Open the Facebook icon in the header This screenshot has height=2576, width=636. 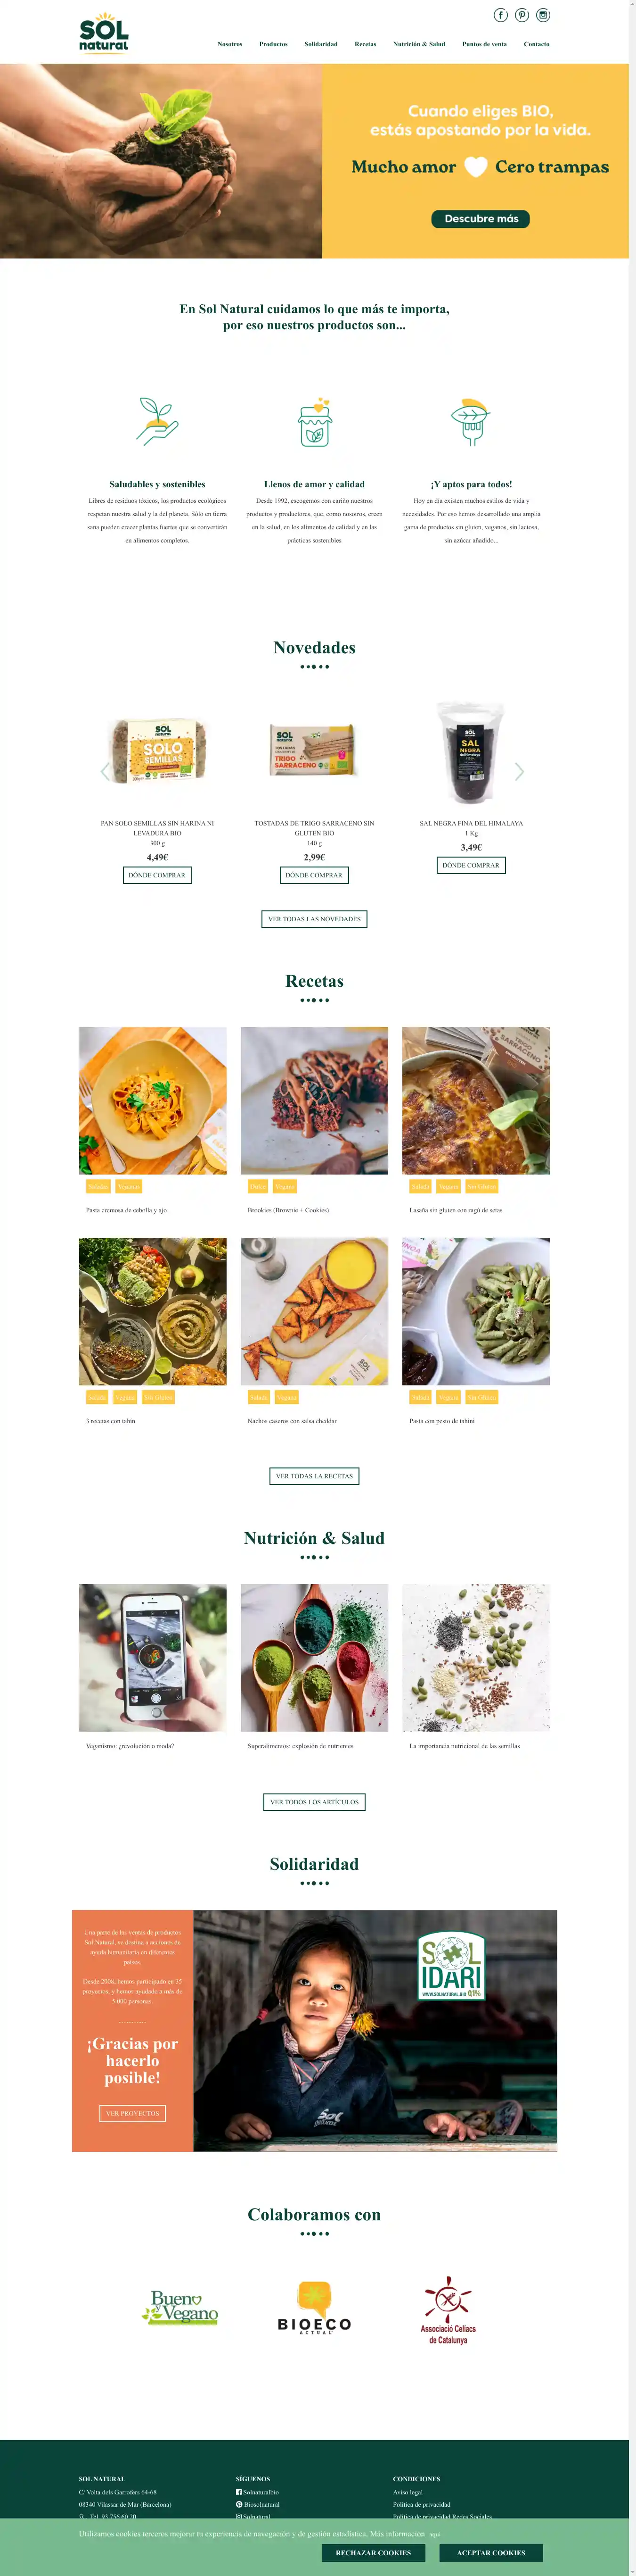(500, 15)
